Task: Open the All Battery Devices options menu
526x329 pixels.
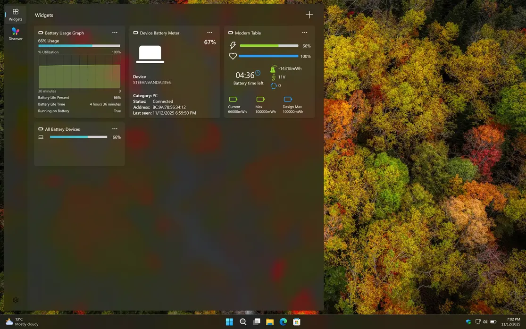Action: 115,128
